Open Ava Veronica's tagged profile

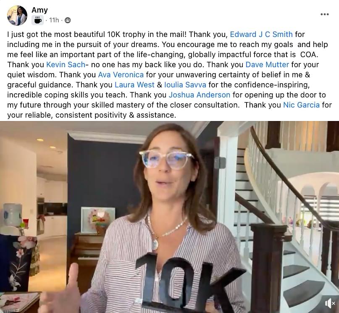point(121,75)
